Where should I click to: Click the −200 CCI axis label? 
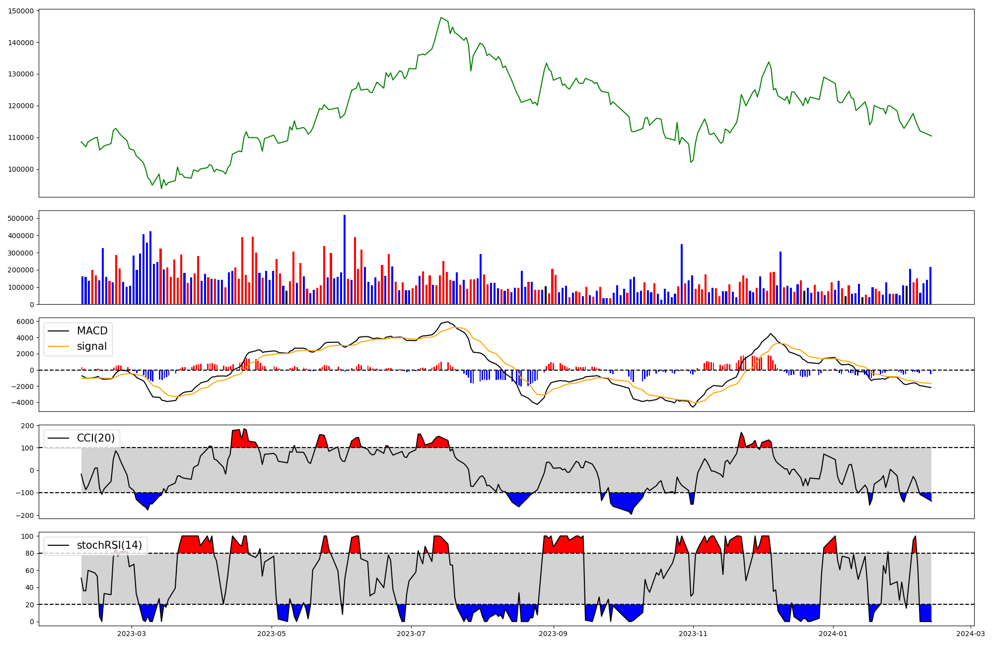(x=25, y=516)
